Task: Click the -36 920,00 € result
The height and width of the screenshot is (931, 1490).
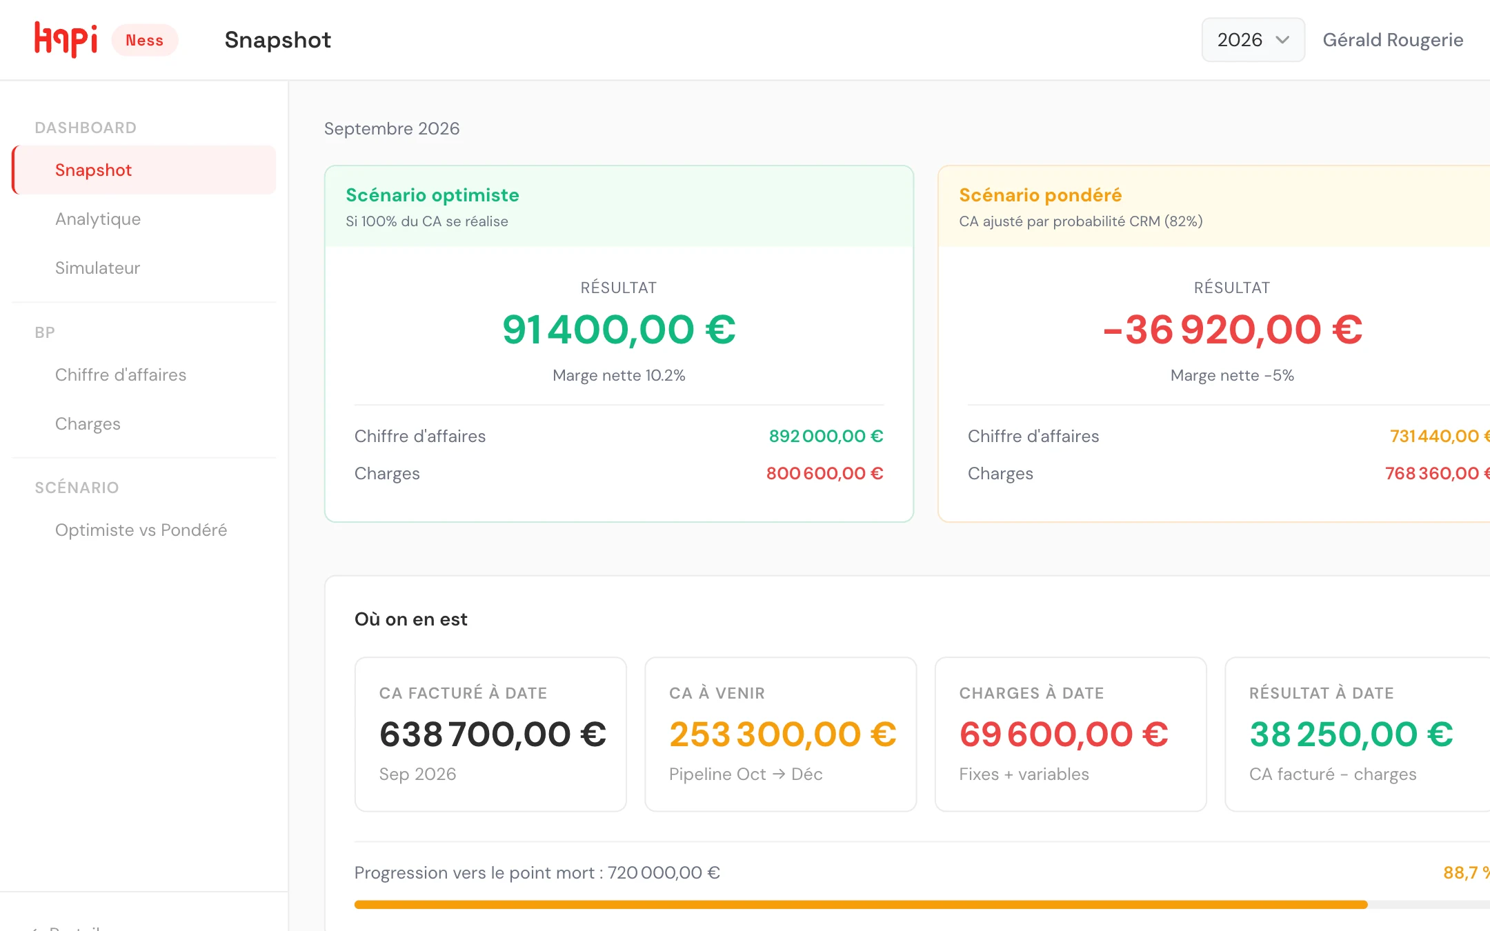Action: coord(1232,329)
